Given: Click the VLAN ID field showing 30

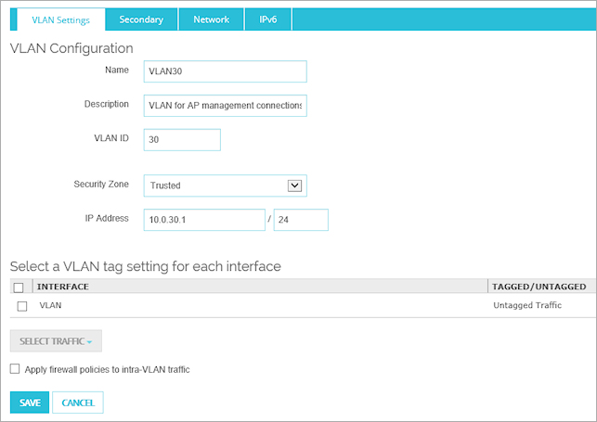Looking at the screenshot, I should pos(182,140).
